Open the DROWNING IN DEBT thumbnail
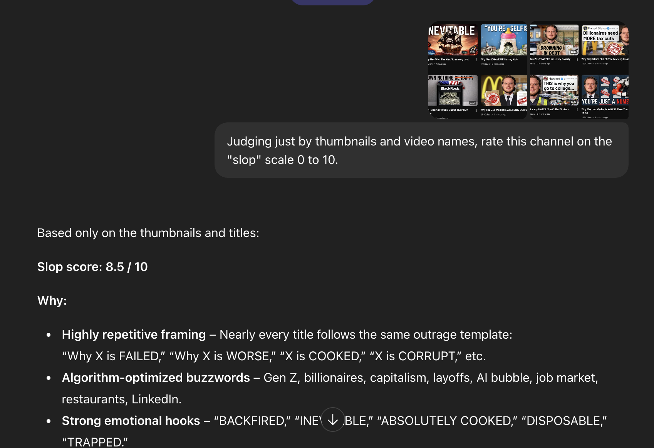 click(x=554, y=40)
